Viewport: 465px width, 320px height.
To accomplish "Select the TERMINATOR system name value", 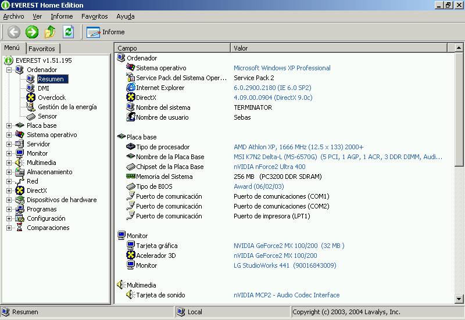I will pyautogui.click(x=253, y=107).
